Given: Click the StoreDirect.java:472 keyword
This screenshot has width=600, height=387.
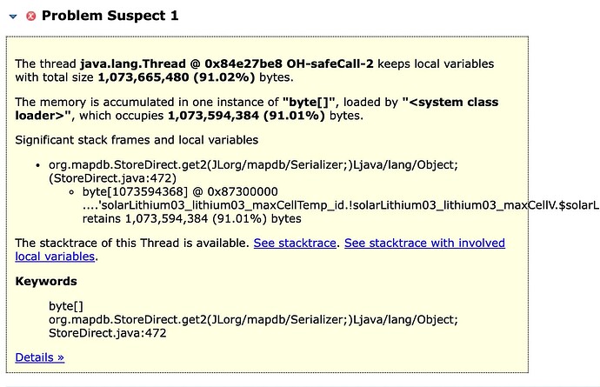Looking at the screenshot, I should [x=108, y=333].
